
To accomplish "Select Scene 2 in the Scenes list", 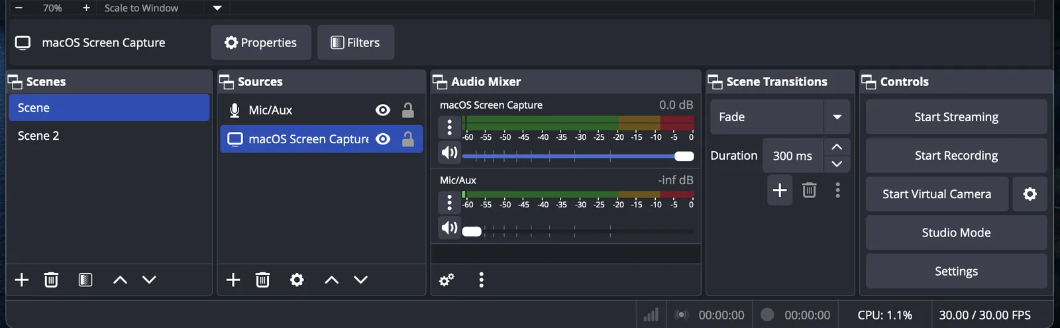I will [x=38, y=136].
